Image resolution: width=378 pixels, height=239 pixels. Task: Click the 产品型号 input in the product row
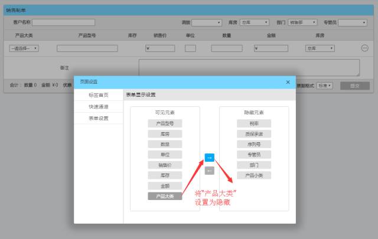pos(87,48)
